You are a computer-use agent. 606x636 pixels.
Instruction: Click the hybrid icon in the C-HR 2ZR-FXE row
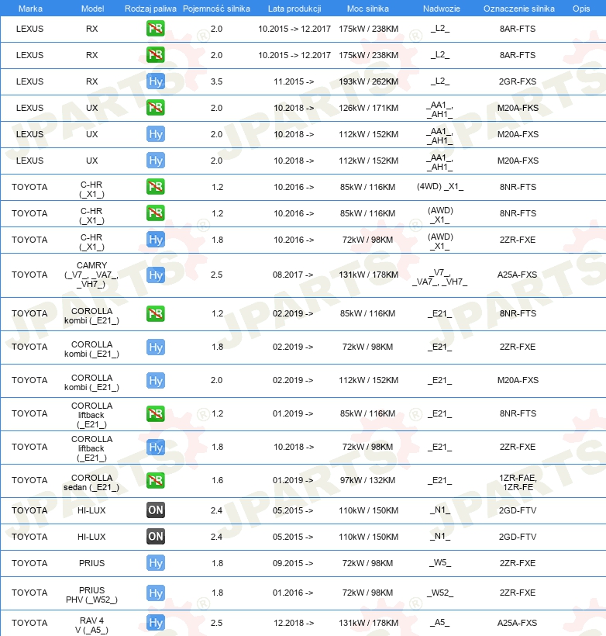click(156, 240)
